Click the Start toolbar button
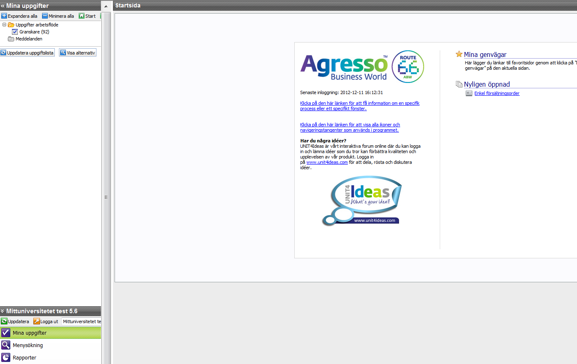This screenshot has height=364, width=577. point(87,16)
